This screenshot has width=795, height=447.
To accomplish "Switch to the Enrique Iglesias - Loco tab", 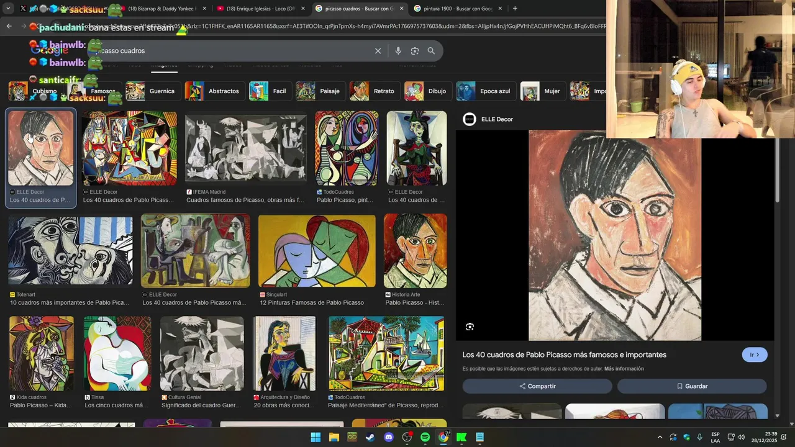I will pos(261,9).
